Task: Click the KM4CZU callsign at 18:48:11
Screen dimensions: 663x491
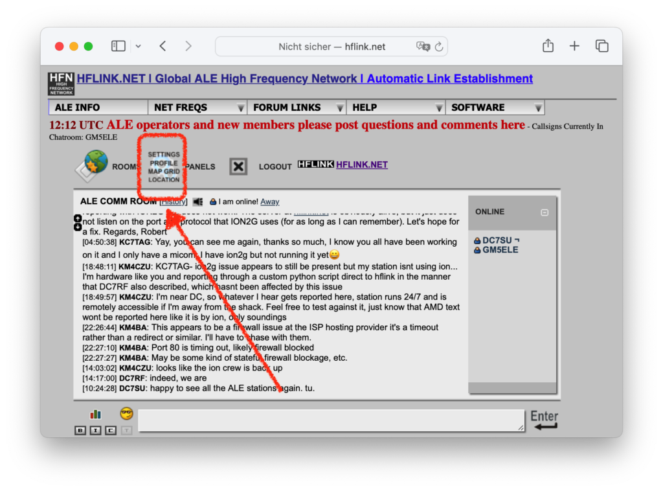Action: pos(135,266)
